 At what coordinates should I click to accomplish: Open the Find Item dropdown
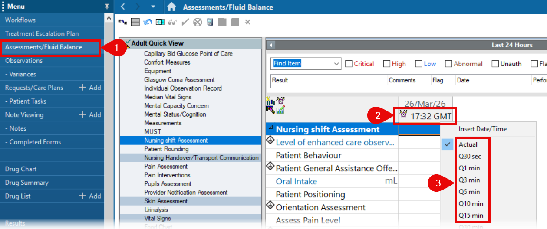pos(336,64)
